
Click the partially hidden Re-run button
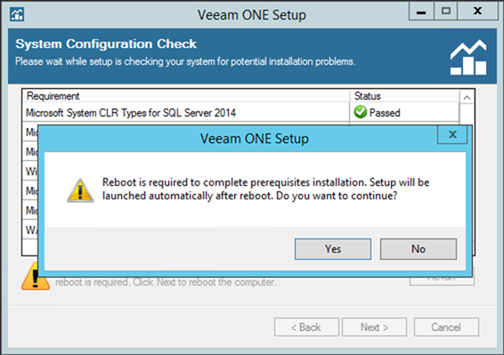[442, 280]
